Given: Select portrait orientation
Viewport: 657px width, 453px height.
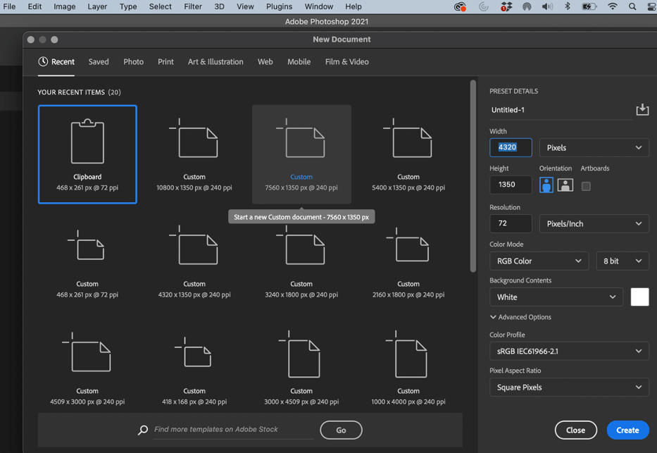Looking at the screenshot, I should point(546,184).
